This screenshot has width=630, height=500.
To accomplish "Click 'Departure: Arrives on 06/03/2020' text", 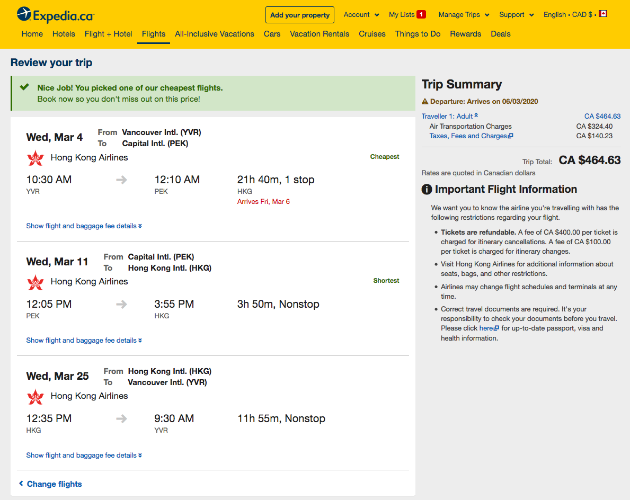I will (x=484, y=102).
